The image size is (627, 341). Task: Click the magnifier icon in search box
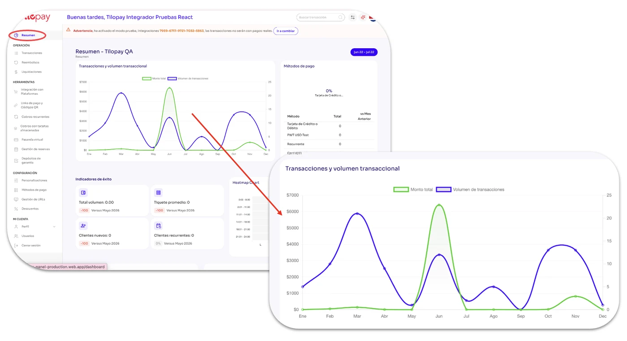[x=340, y=17]
